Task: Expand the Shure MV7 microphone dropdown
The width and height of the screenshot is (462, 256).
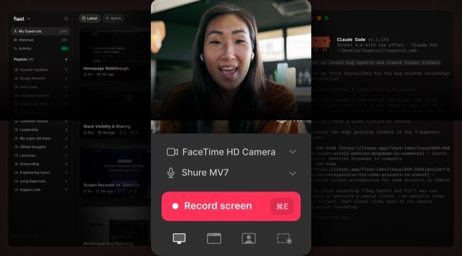Action: pyautogui.click(x=293, y=174)
